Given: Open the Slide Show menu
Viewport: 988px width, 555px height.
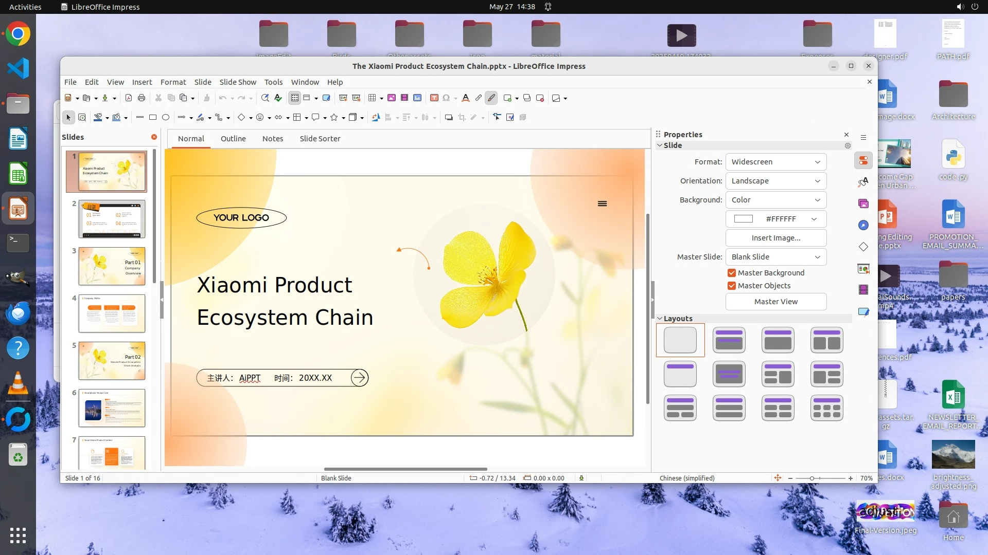Looking at the screenshot, I should click(x=237, y=82).
